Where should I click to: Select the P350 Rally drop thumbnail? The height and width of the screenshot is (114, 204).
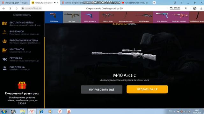coord(54,17)
